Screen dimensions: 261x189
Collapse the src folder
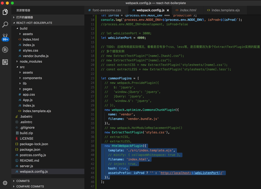(22, 67)
